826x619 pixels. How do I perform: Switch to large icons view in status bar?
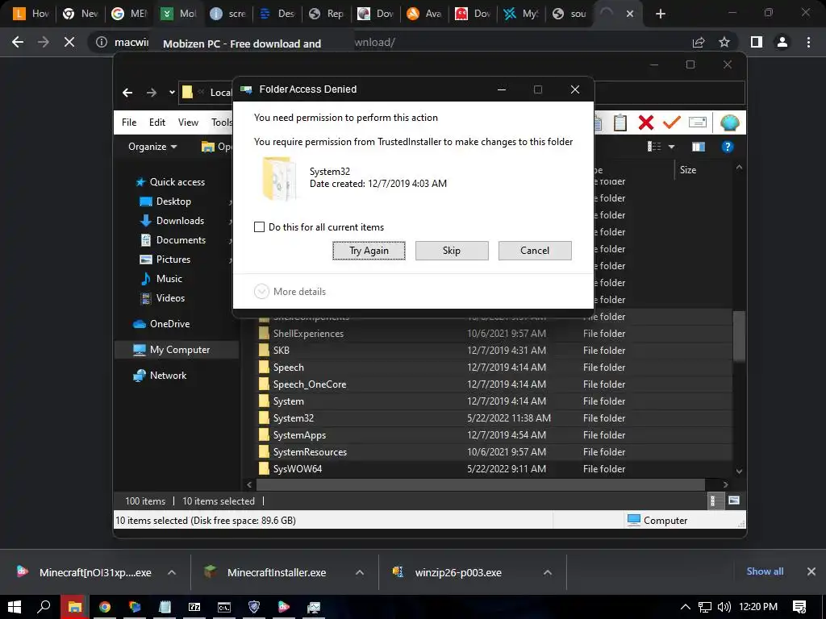(734, 501)
